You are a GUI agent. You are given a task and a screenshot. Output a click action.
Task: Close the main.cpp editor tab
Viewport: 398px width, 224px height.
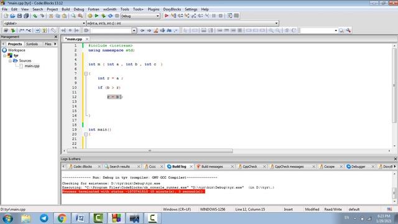(87, 39)
